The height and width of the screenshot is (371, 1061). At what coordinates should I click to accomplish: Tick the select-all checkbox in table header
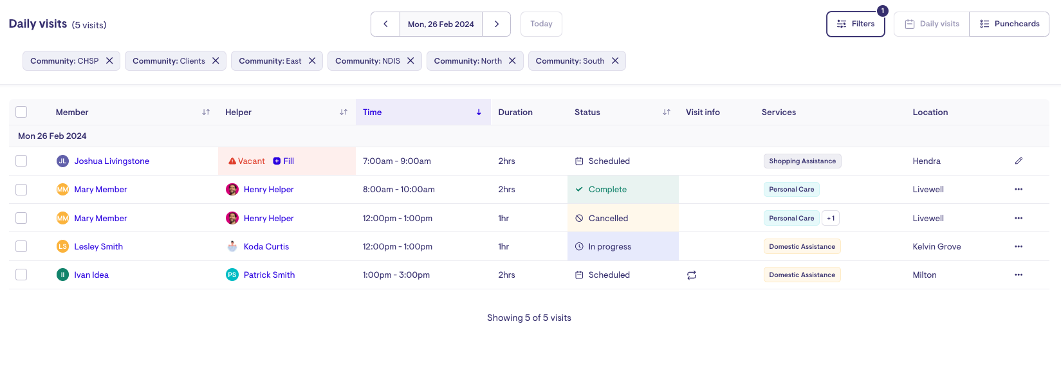[21, 112]
